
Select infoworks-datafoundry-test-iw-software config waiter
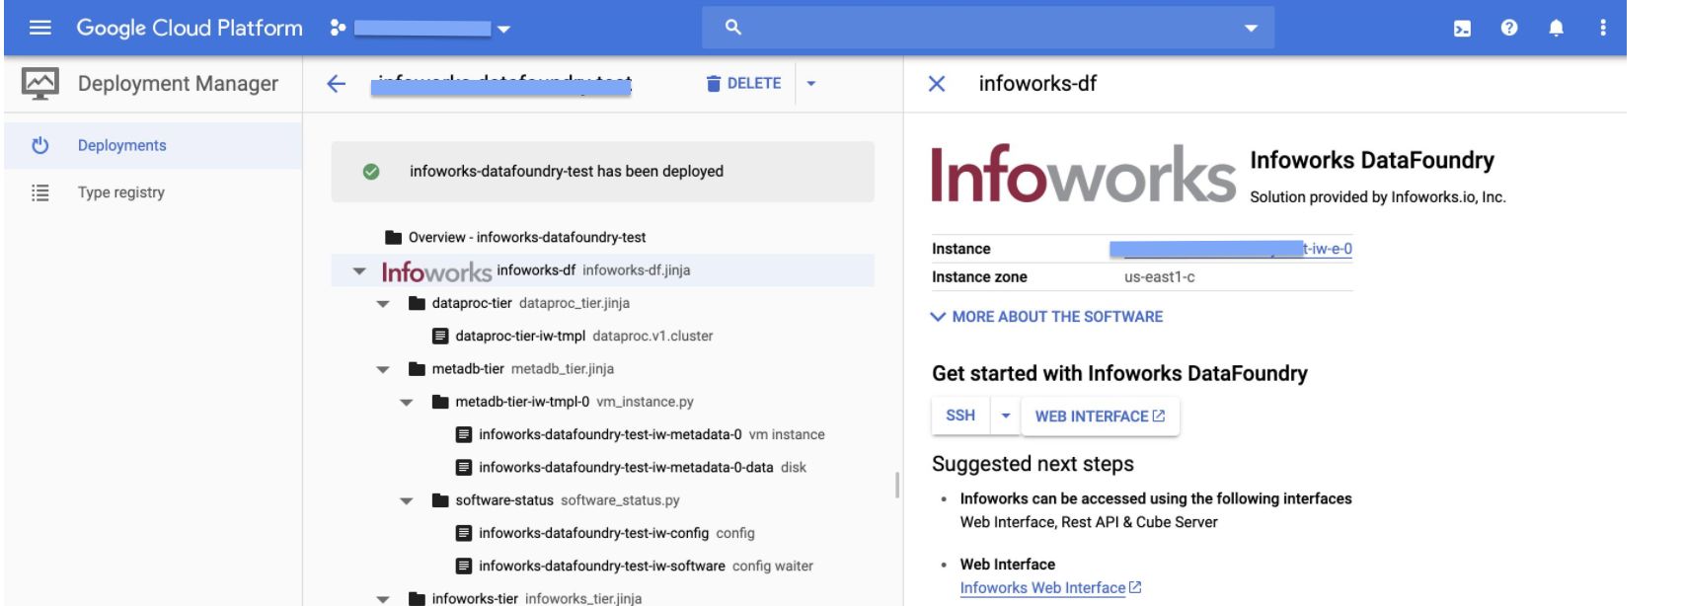tap(602, 566)
